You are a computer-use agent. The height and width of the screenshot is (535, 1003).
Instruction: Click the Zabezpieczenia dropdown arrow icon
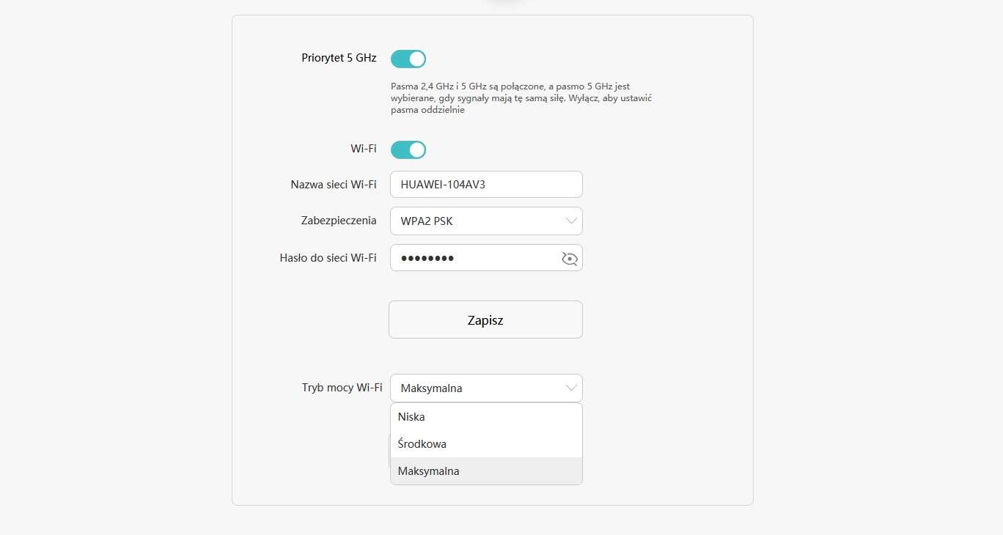pos(571,221)
